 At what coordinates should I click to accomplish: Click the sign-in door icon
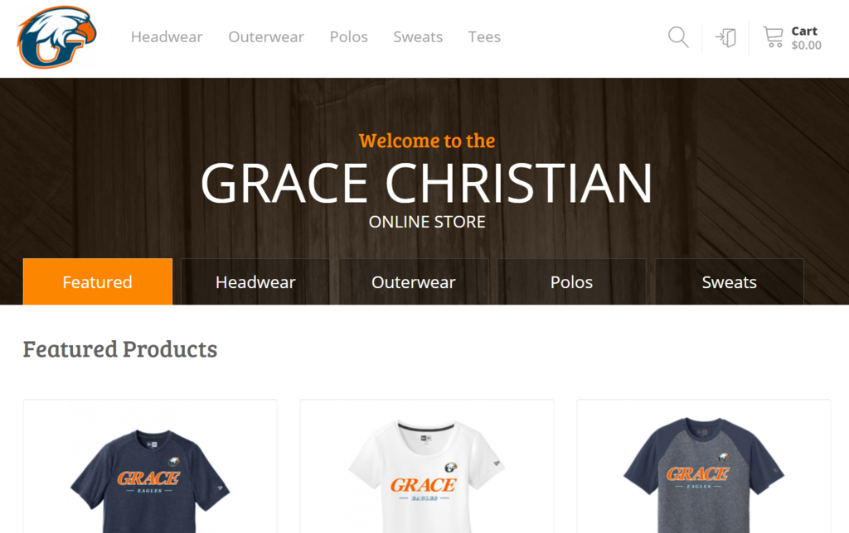point(725,37)
